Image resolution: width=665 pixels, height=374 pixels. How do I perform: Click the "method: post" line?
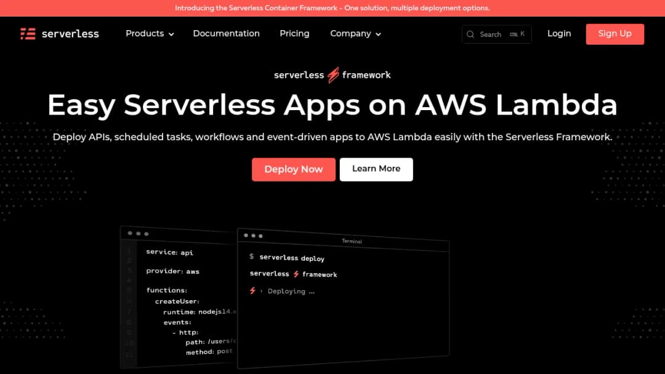(x=209, y=352)
